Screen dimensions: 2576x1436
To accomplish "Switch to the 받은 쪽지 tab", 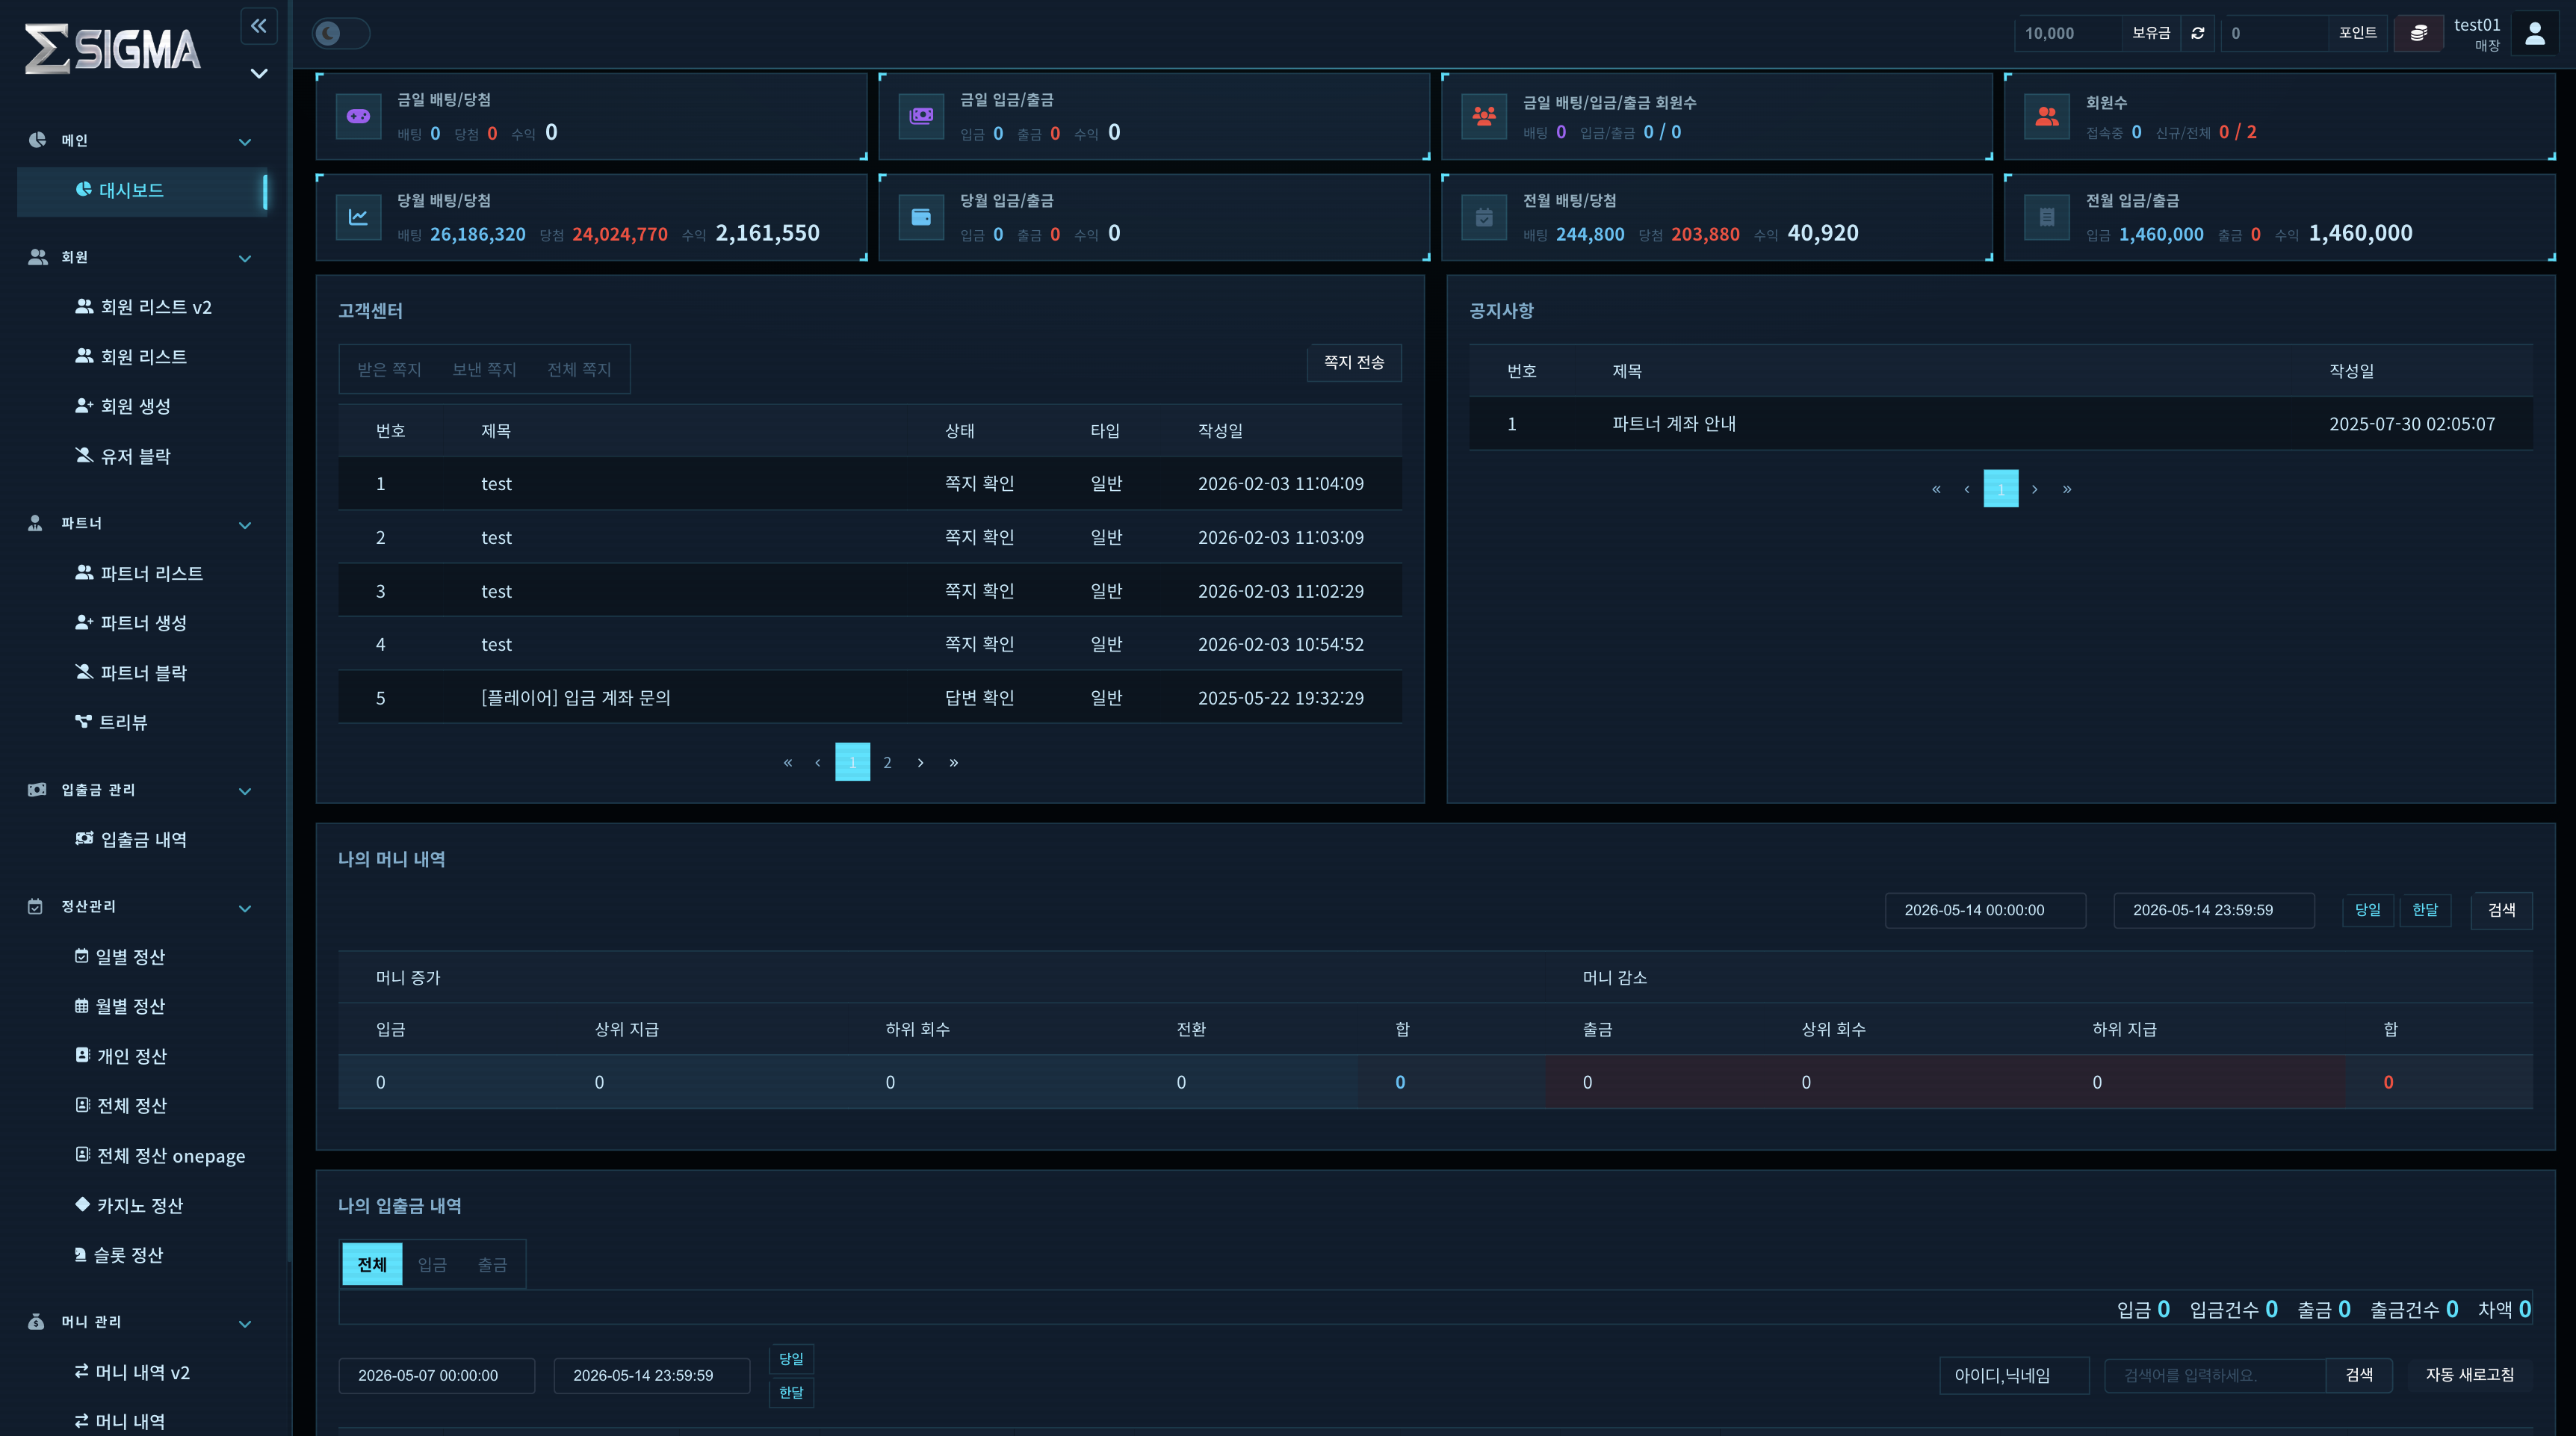I will pos(390,369).
